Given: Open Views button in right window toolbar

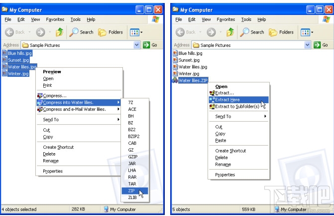Looking at the screenshot, I should click(x=305, y=32).
